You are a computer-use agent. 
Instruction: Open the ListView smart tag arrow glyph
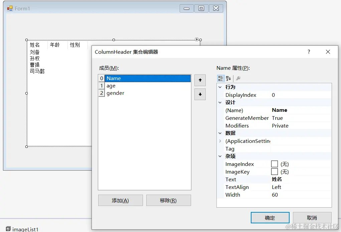click(197, 39)
